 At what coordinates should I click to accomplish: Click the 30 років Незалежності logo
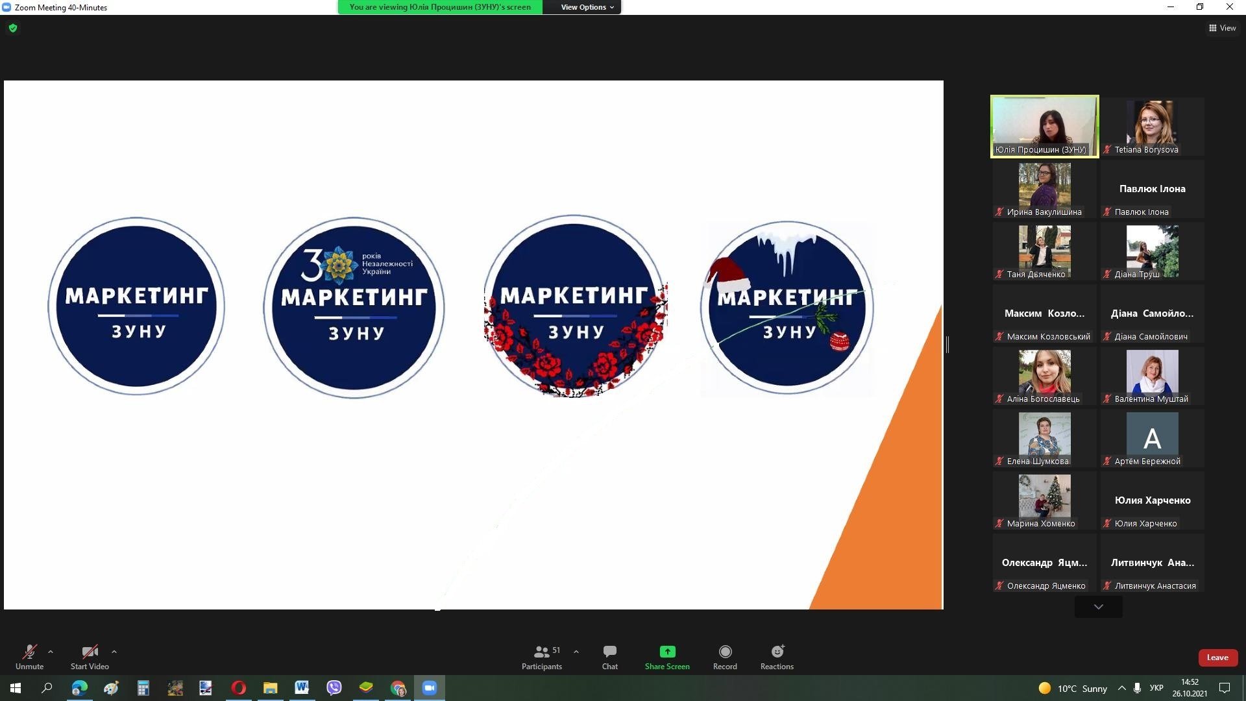click(354, 307)
